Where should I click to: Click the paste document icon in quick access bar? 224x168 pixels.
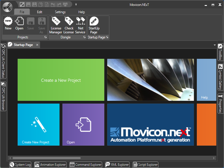point(47,4)
